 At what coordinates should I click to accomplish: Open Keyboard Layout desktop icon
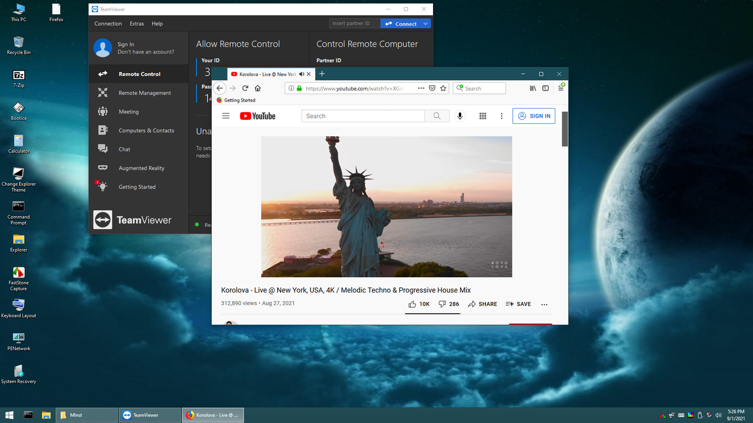(x=19, y=308)
